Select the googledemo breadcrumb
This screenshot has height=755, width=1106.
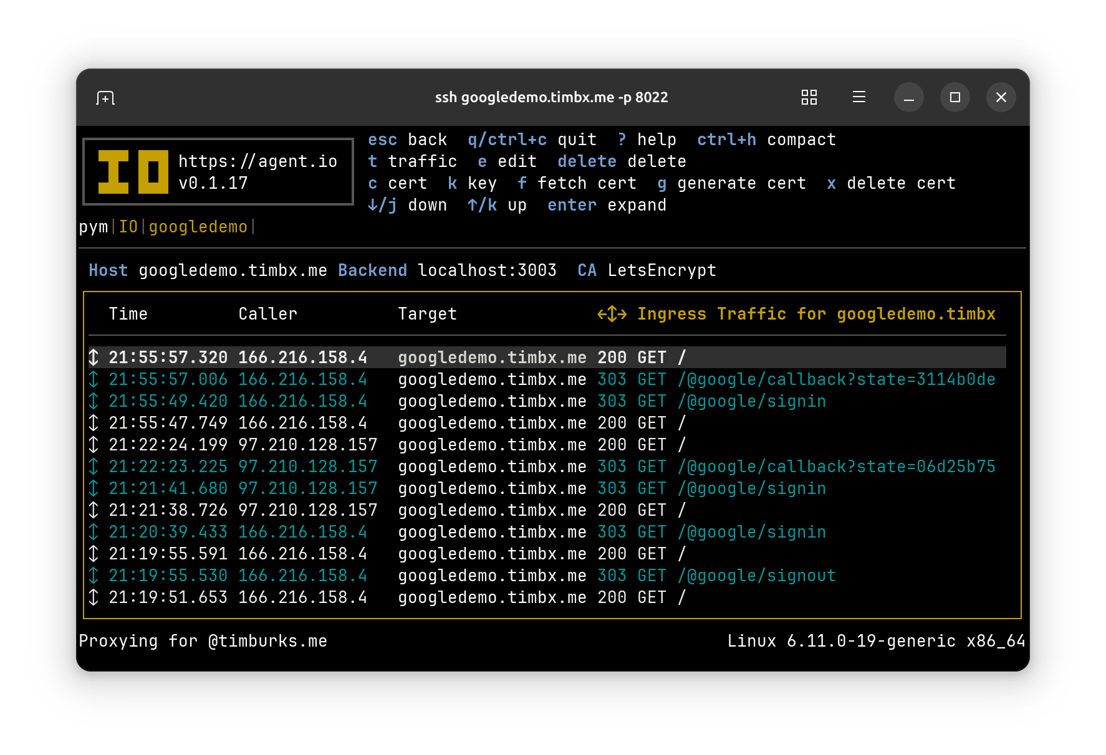click(x=198, y=227)
